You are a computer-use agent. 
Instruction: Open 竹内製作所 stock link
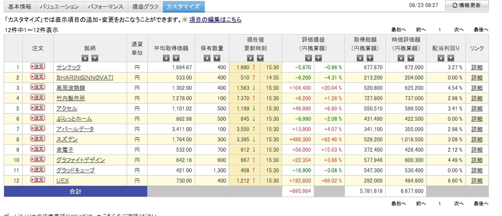71,98
